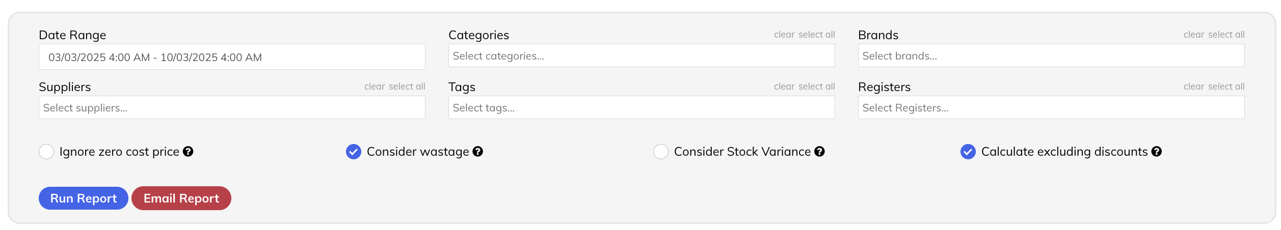Open help icon for Ignore zero cost price

click(188, 152)
